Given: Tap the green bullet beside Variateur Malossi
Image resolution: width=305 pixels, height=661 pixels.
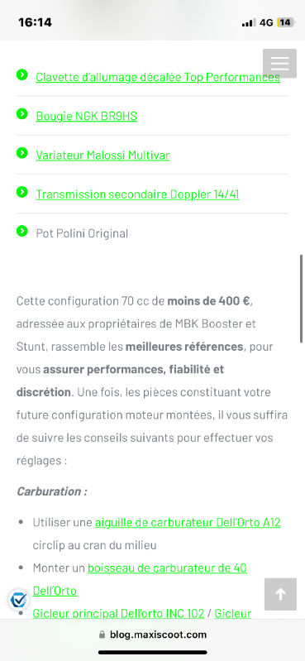Looking at the screenshot, I should 22,153.
